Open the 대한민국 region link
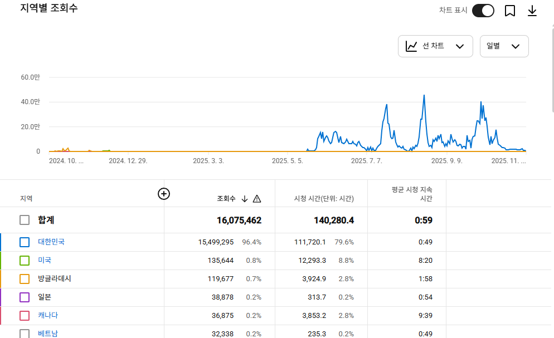This screenshot has width=554, height=338. [x=51, y=242]
